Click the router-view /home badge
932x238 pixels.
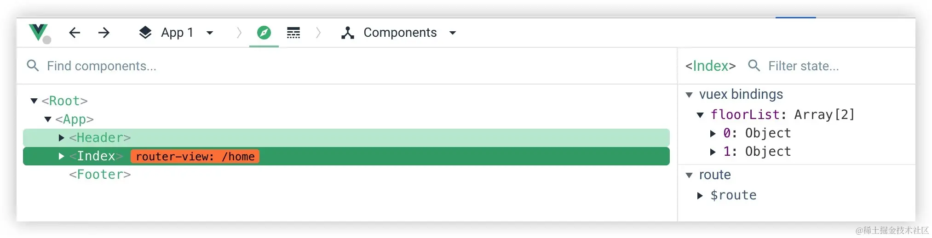(195, 157)
